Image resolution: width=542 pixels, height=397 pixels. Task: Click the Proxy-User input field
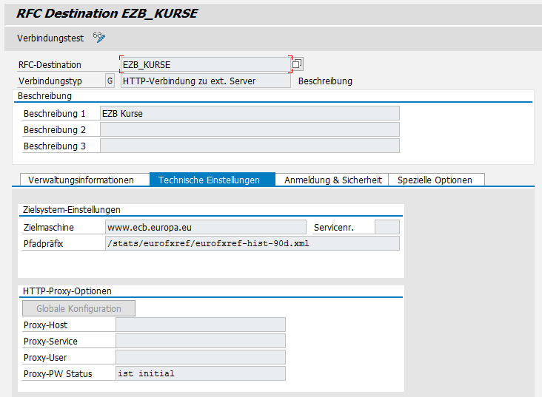click(200, 357)
